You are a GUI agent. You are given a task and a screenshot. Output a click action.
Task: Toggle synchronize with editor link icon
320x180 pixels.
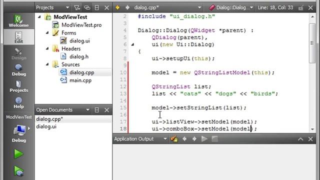tap(87, 8)
